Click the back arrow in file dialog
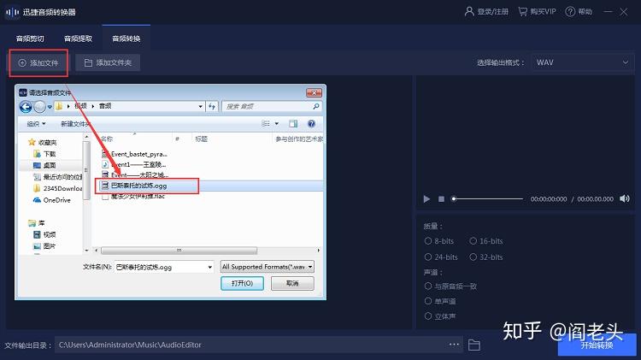The height and width of the screenshot is (360, 641). pos(26,106)
